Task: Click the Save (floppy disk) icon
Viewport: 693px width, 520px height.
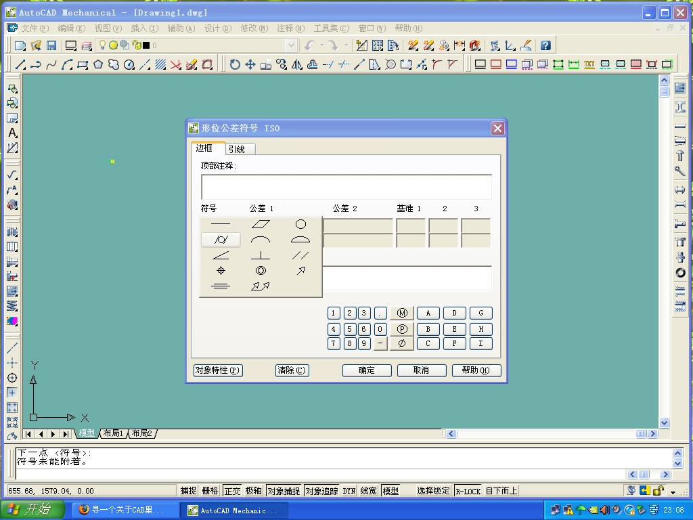Action: [51, 45]
